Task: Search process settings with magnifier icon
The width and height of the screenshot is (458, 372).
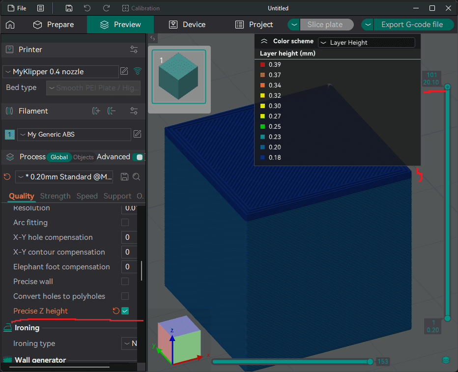Action: click(137, 176)
